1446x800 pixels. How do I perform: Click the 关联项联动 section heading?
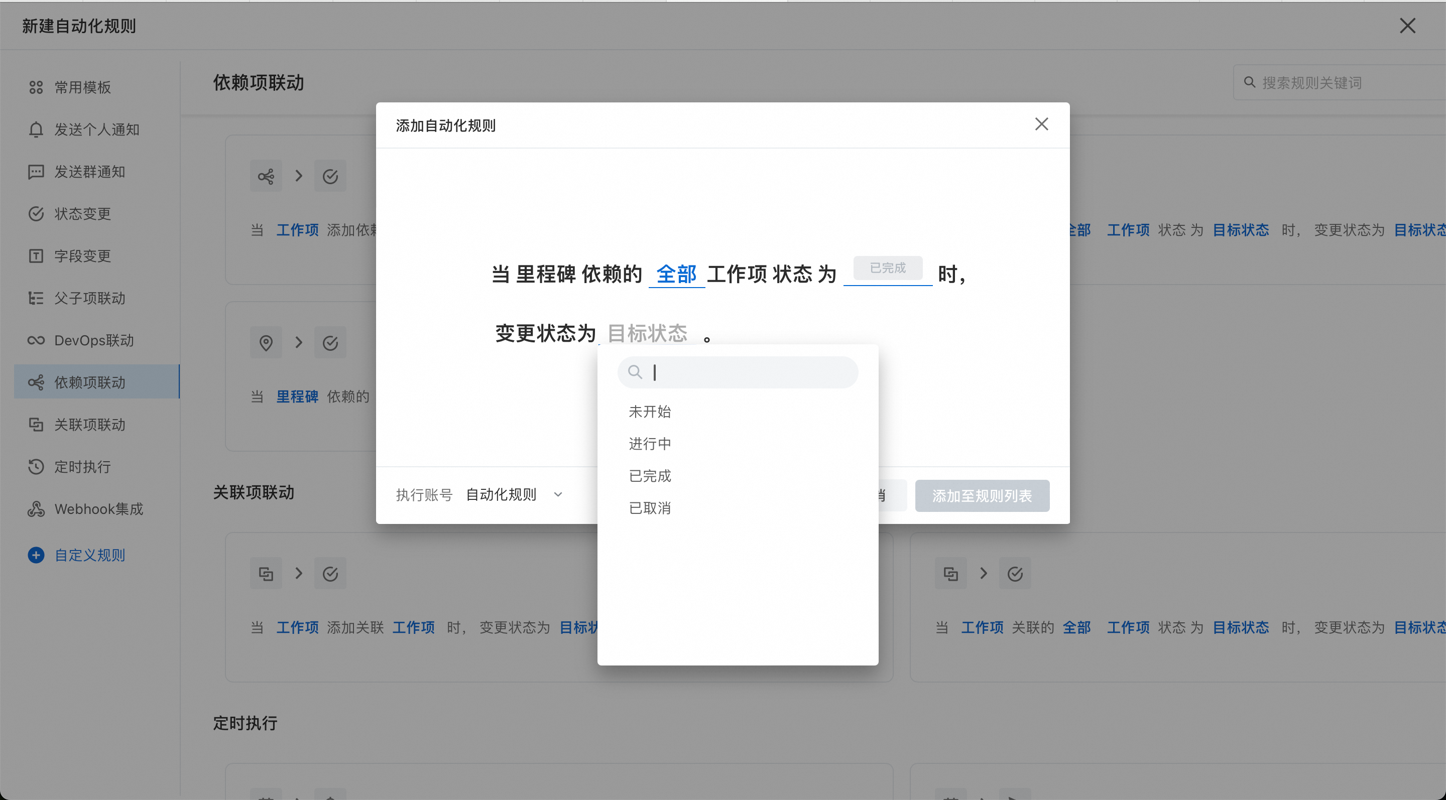(x=254, y=492)
